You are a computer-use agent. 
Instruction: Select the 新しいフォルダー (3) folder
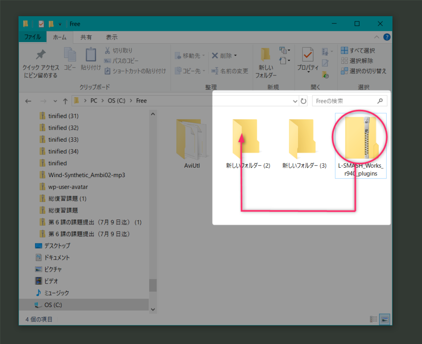click(x=304, y=144)
